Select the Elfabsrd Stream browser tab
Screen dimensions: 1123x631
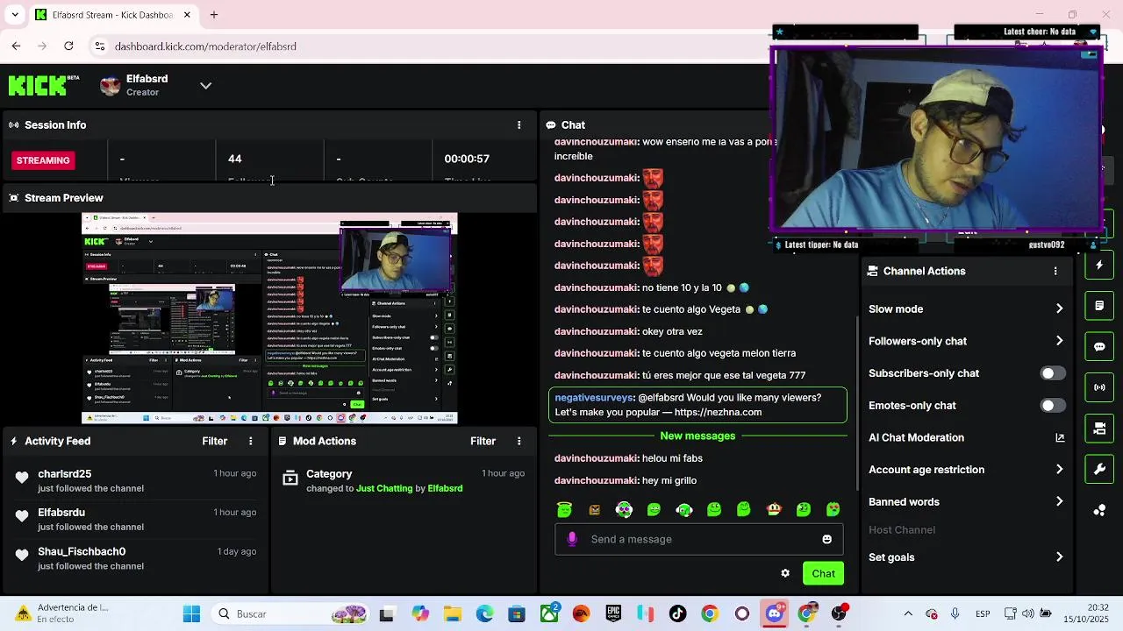click(x=114, y=15)
